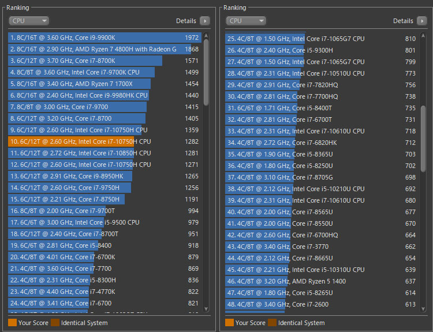This screenshot has height=332, width=433.
Task: Select row 27 i7-1065G7 scoring 799
Action: click(322, 62)
